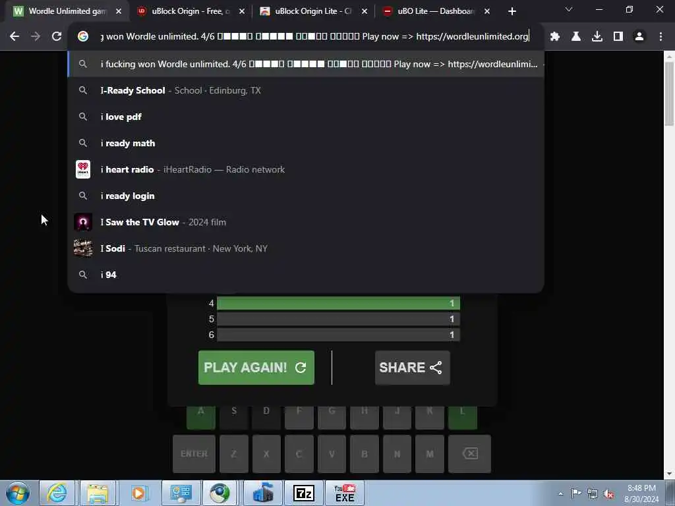Switch to uBO Lite — Dashboard tab

point(436,11)
